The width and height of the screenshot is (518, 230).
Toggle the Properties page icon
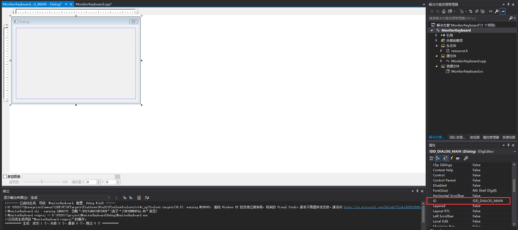click(x=445, y=158)
